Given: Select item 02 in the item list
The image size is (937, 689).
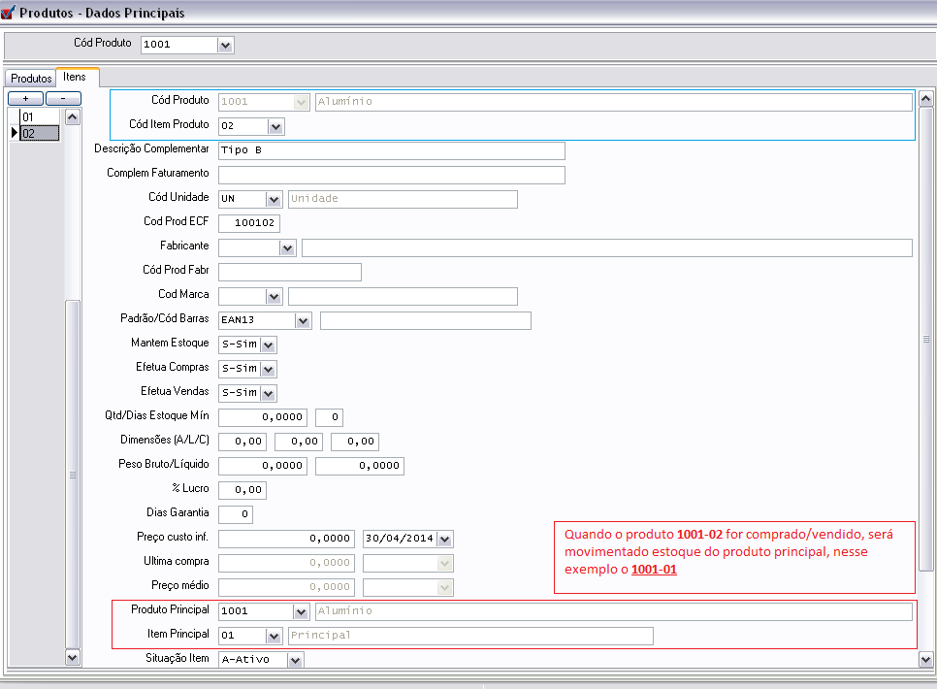Looking at the screenshot, I should 39,134.
